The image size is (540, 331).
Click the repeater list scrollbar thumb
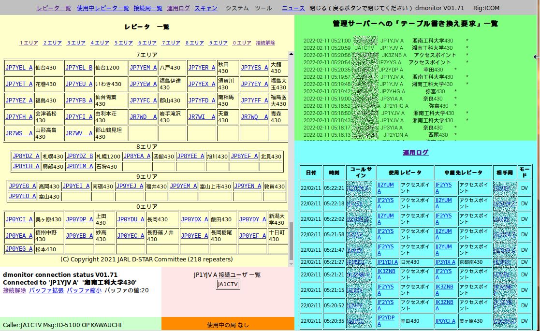click(291, 241)
